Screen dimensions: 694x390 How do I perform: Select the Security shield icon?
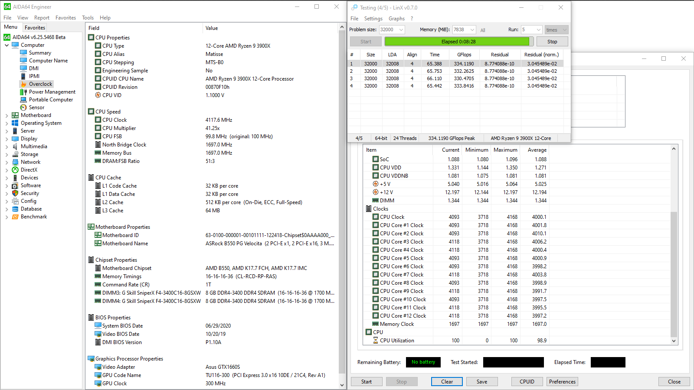point(15,193)
